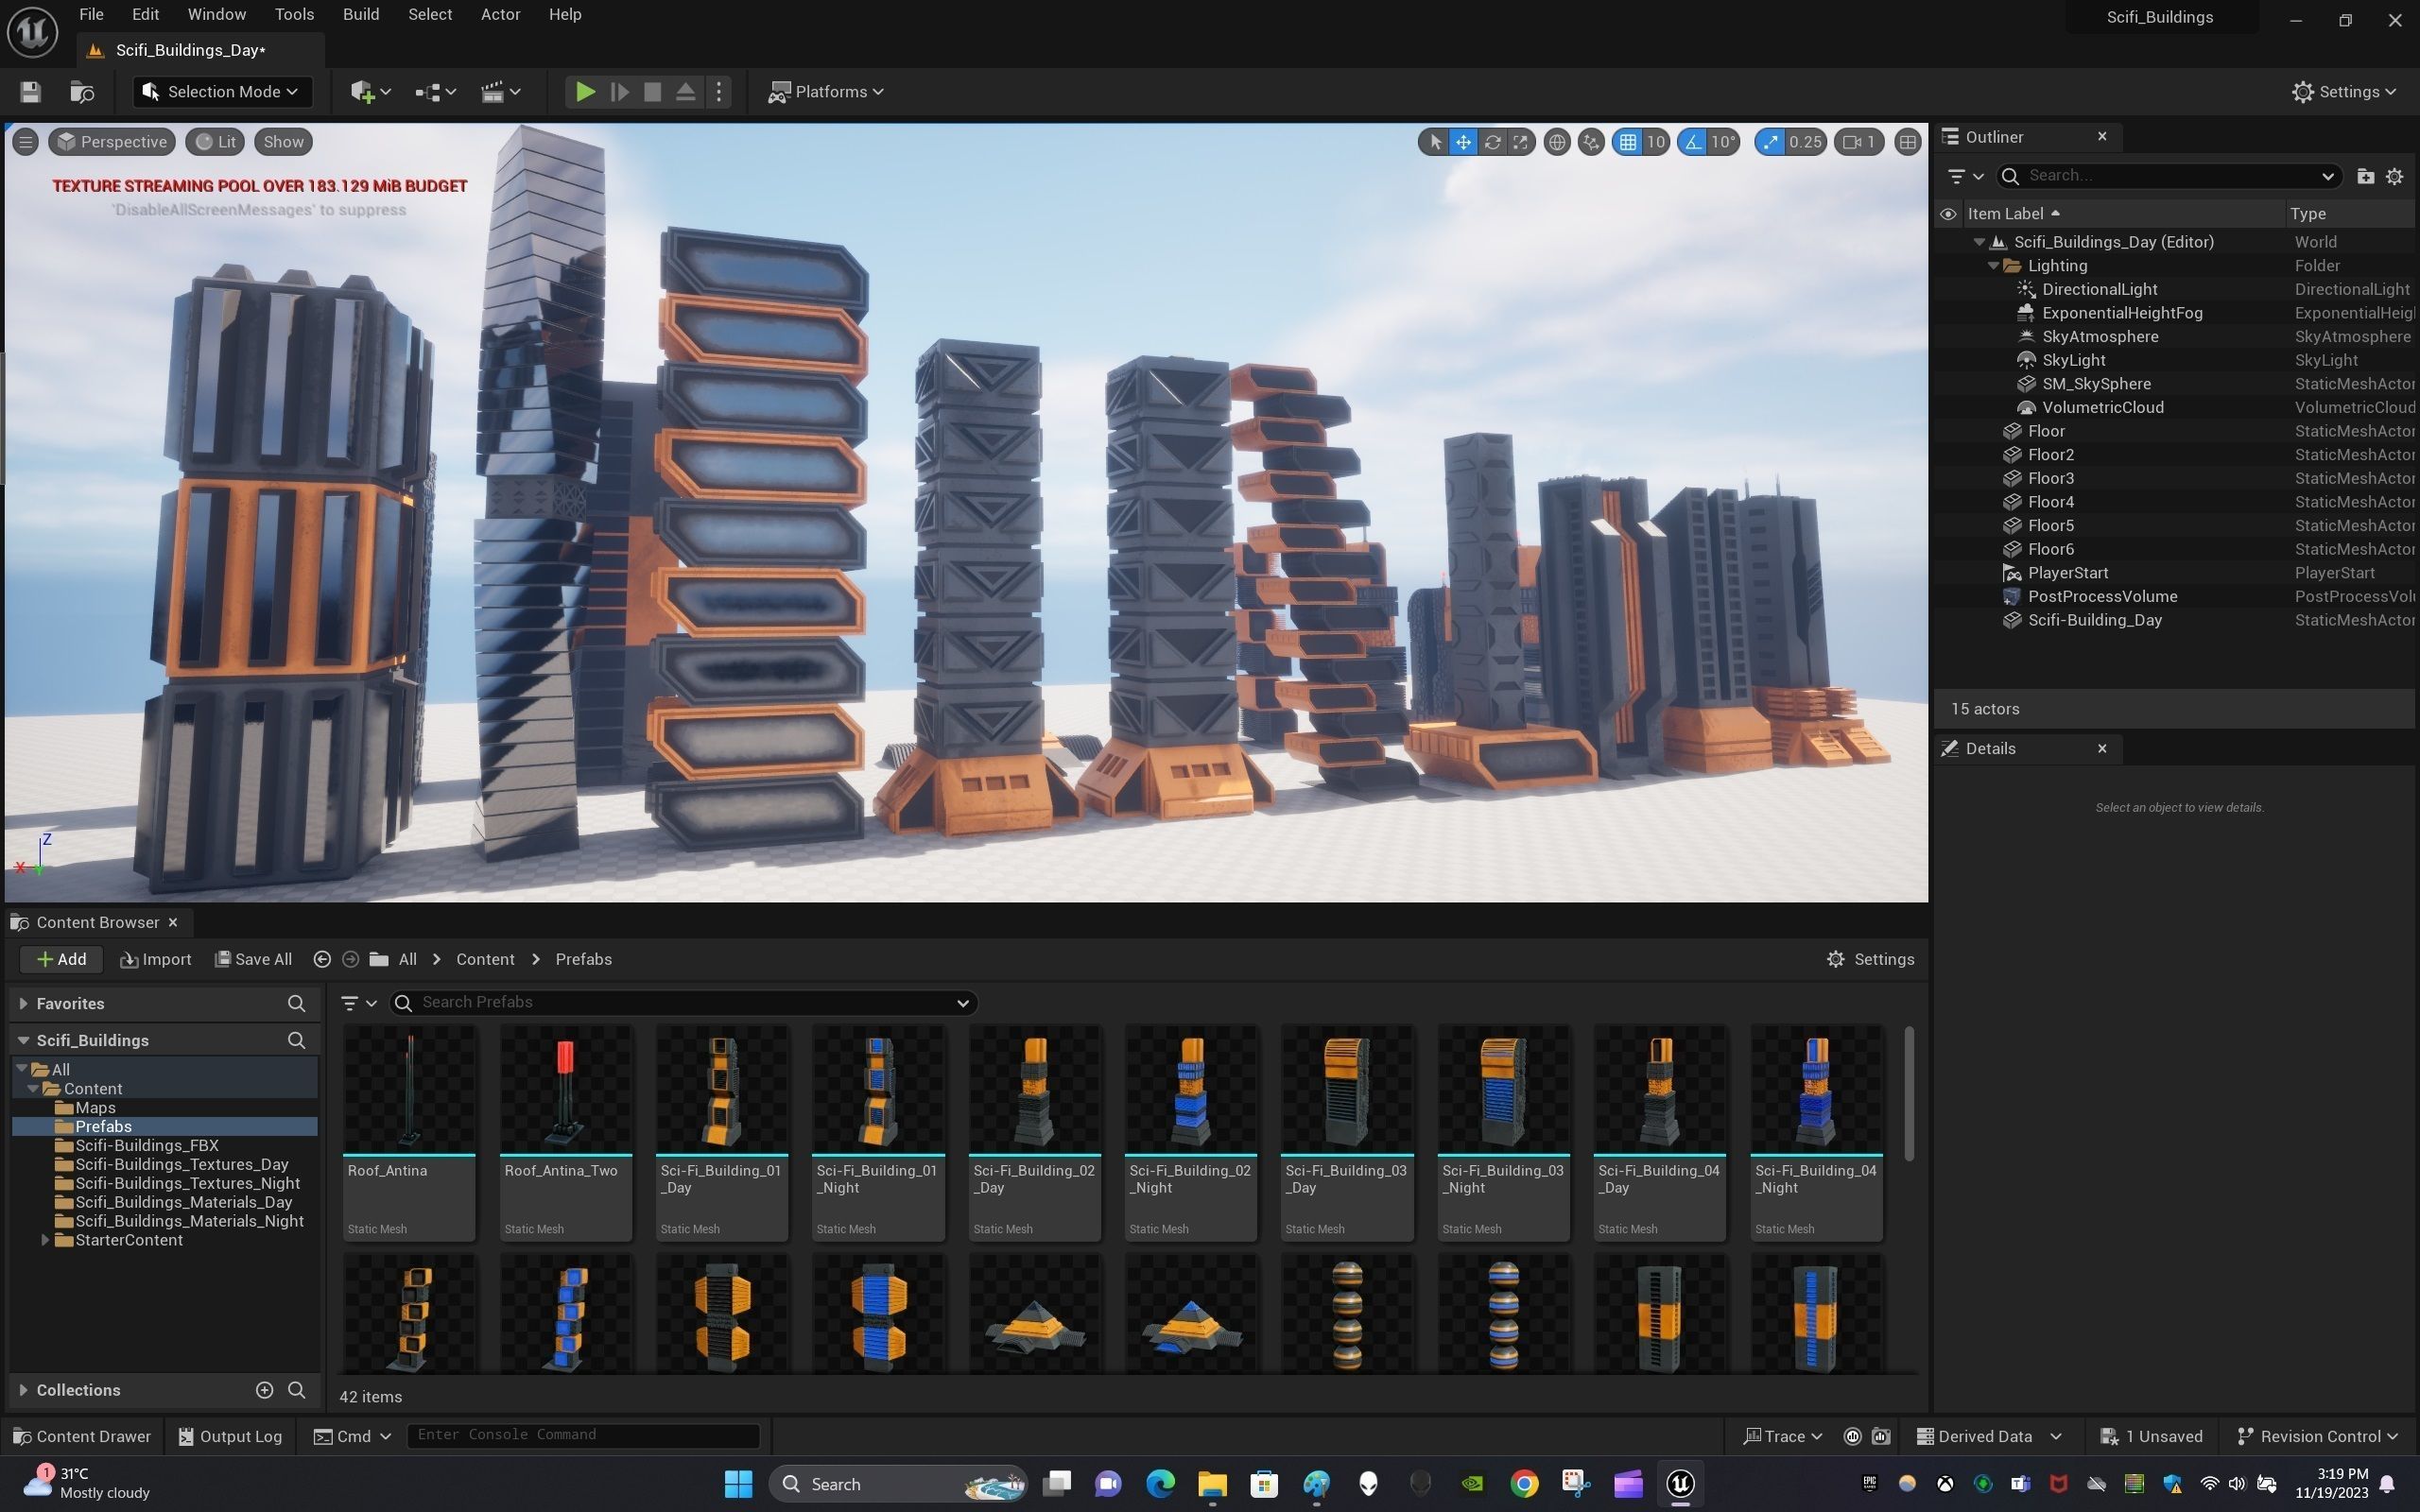
Task: Open the Selection Mode dropdown
Action: [222, 92]
